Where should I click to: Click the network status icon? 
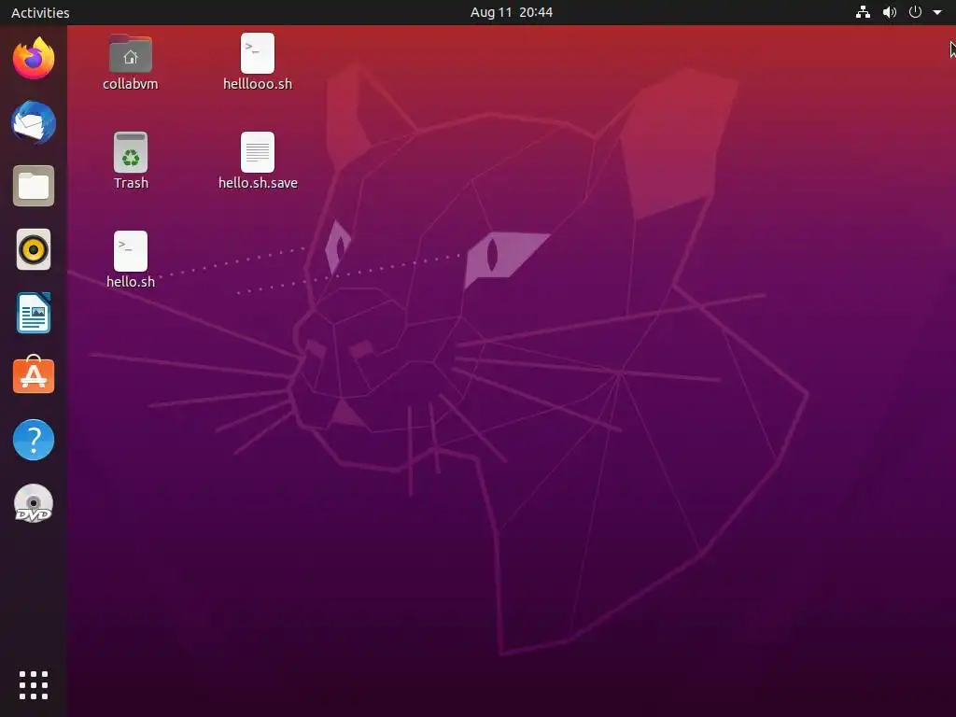coord(863,12)
